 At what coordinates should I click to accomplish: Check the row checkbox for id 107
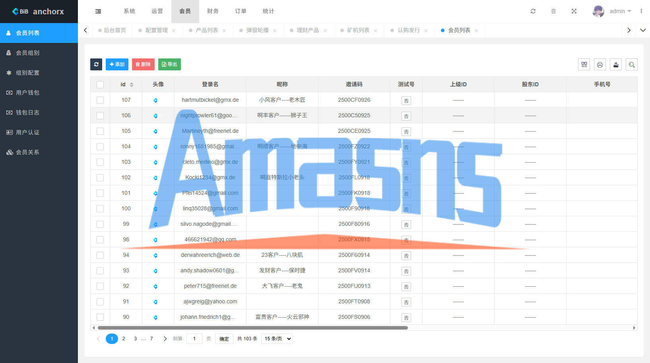[100, 100]
